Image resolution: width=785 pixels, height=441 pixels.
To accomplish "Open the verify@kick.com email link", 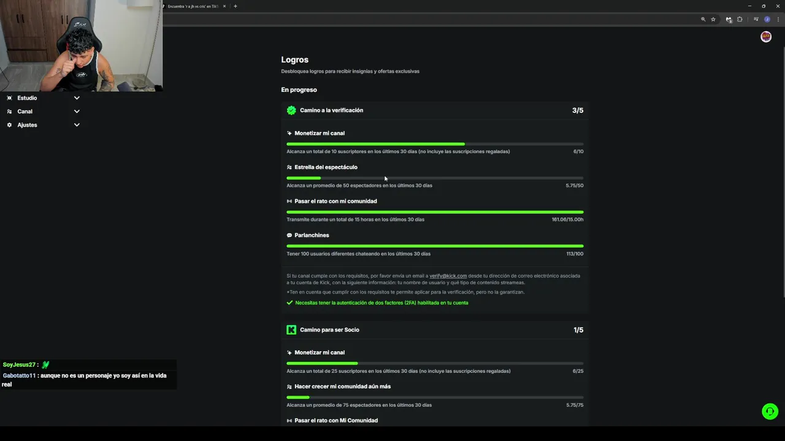I will tap(448, 276).
